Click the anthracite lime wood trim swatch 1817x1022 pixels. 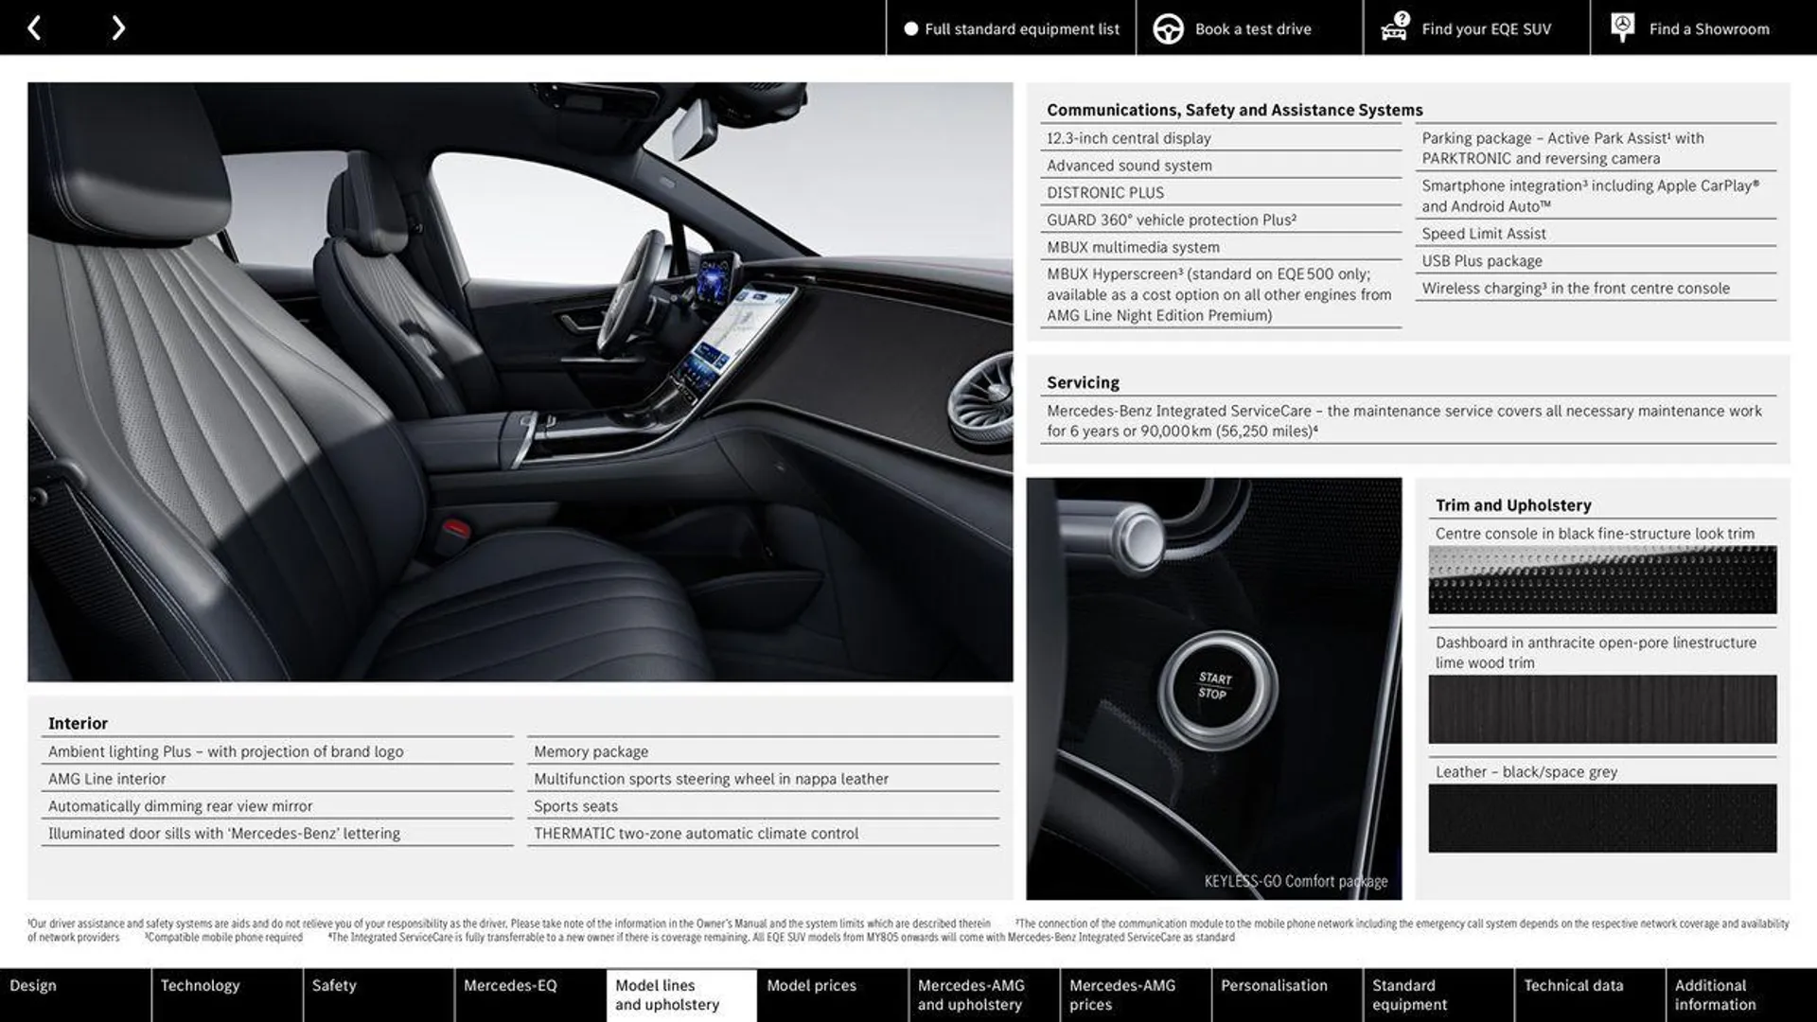tap(1602, 709)
